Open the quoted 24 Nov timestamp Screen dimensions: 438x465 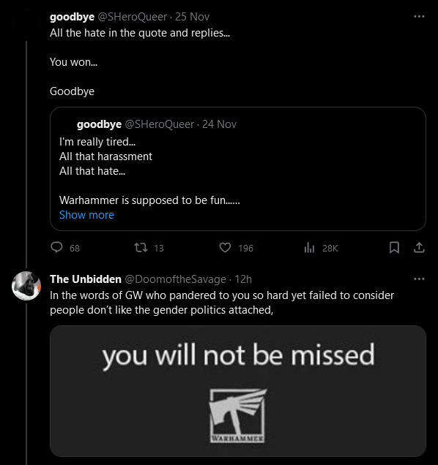click(x=219, y=124)
